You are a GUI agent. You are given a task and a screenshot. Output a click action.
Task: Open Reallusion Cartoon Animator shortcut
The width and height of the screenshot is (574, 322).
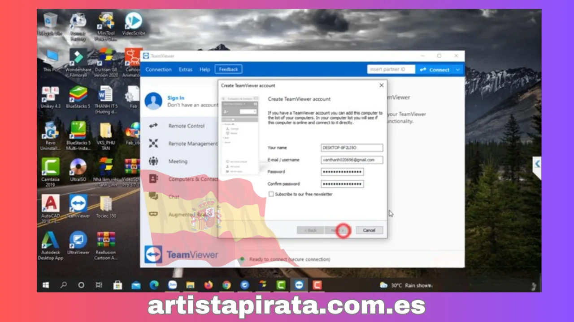tap(106, 246)
